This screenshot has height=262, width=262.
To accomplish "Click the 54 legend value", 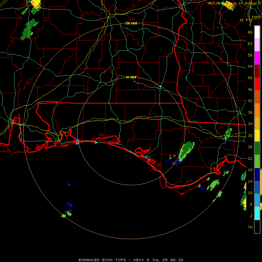I will pyautogui.click(x=250, y=66).
